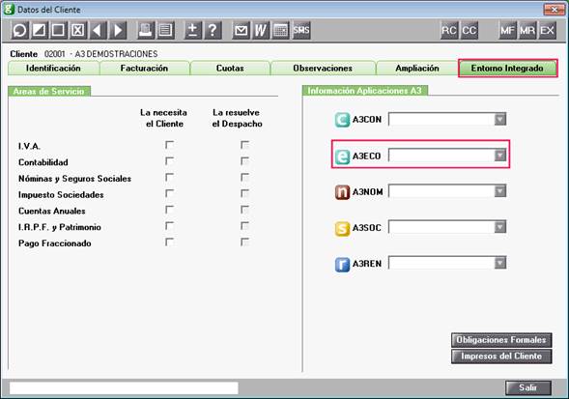Check Cuentas Anuales under La resuelve el Despacho

(245, 210)
